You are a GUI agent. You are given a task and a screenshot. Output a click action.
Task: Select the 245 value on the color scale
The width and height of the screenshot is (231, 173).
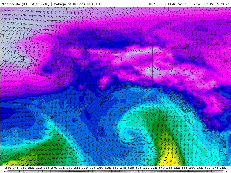(x=16, y=168)
